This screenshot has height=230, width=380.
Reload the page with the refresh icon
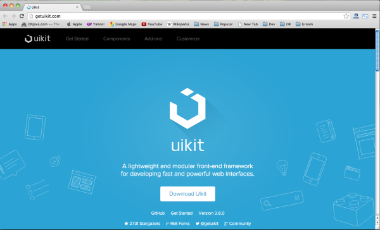22,16
